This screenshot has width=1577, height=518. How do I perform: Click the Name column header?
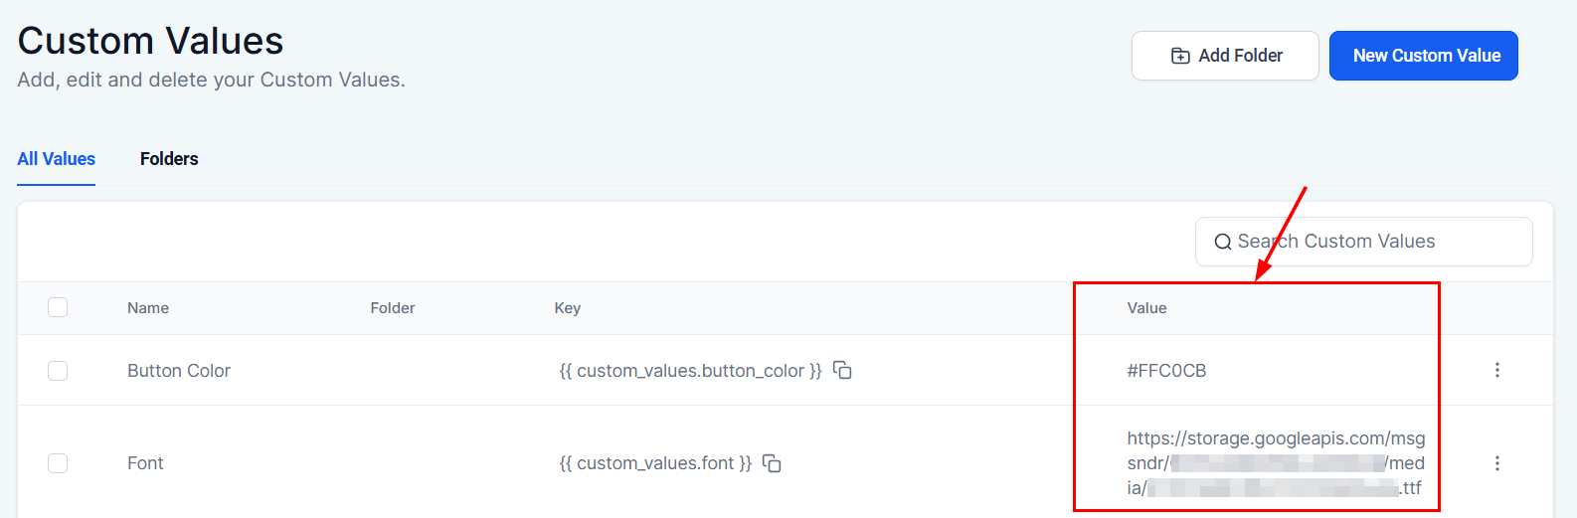pos(148,308)
